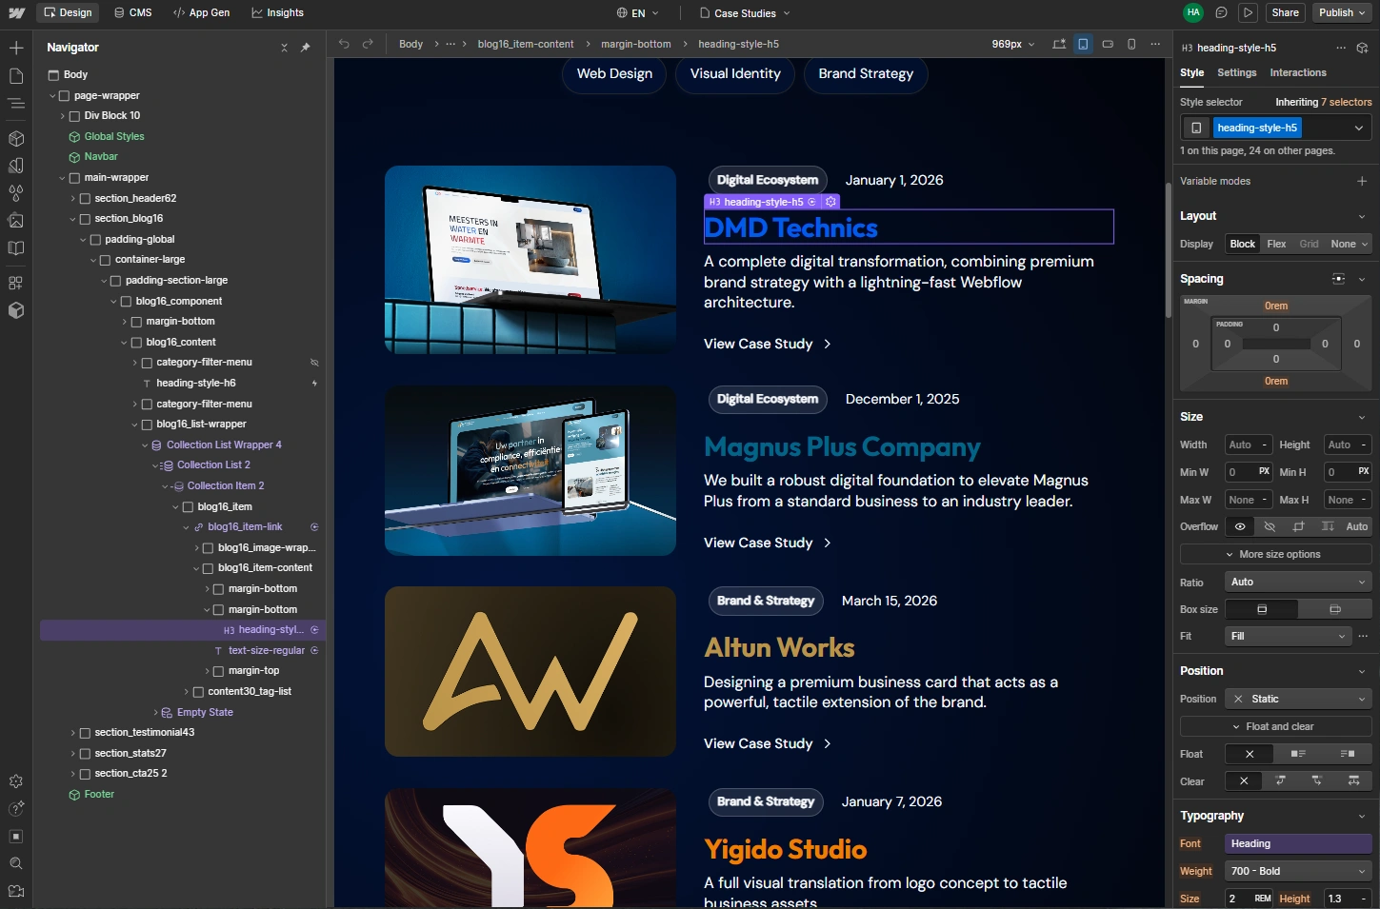Add a Variable mode with plus
The width and height of the screenshot is (1380, 909).
tap(1362, 181)
